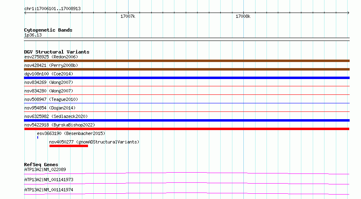Open the nsv4050277 (gnomADStructuralVariants) label
The image size is (361, 199).
point(94,142)
